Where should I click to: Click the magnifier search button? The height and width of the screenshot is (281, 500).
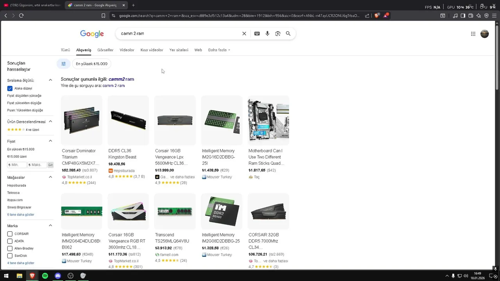click(x=288, y=34)
